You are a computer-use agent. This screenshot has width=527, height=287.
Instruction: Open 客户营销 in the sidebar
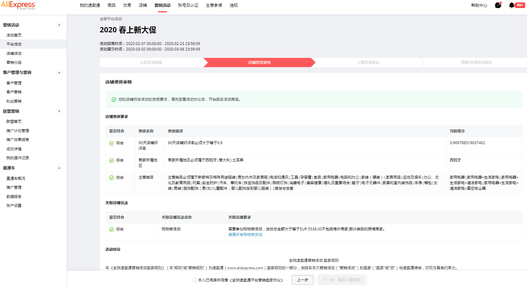[14, 92]
